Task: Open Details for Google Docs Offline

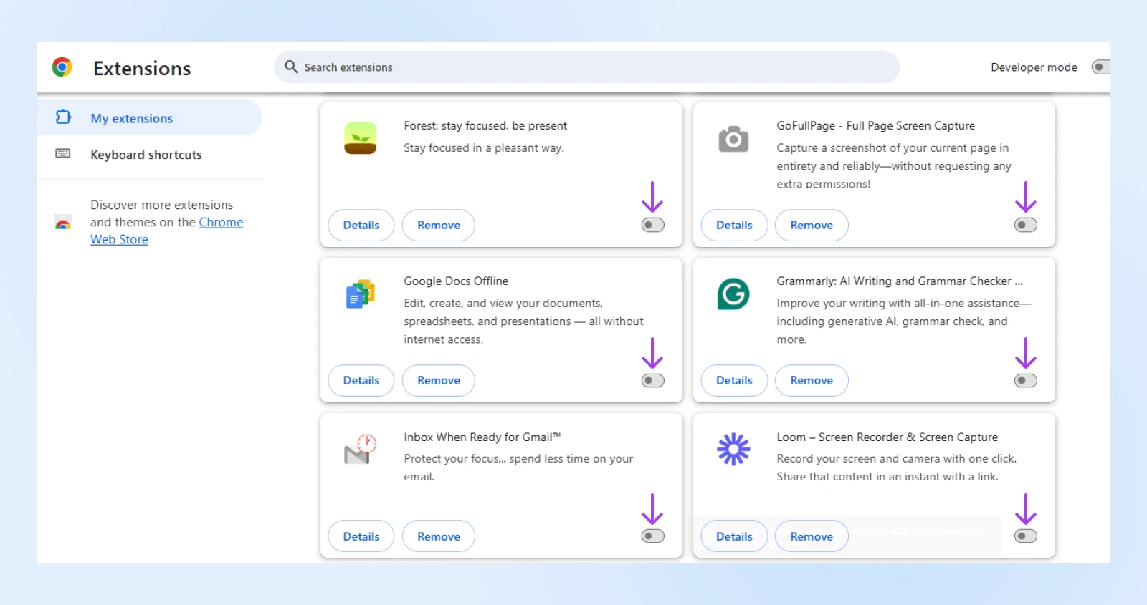Action: [361, 380]
